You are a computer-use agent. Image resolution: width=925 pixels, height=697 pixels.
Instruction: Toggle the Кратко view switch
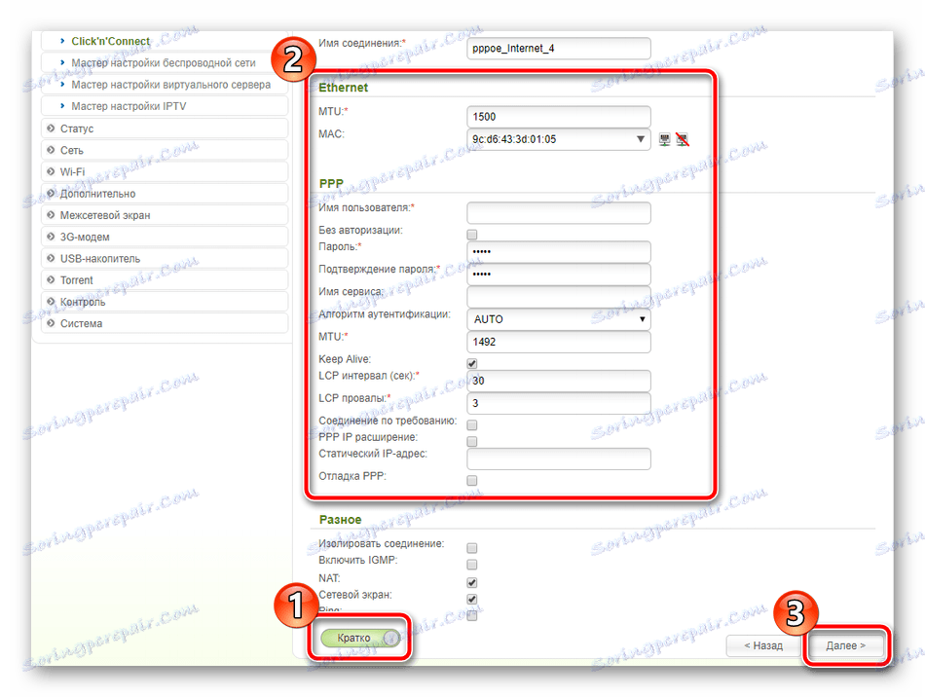click(x=360, y=638)
